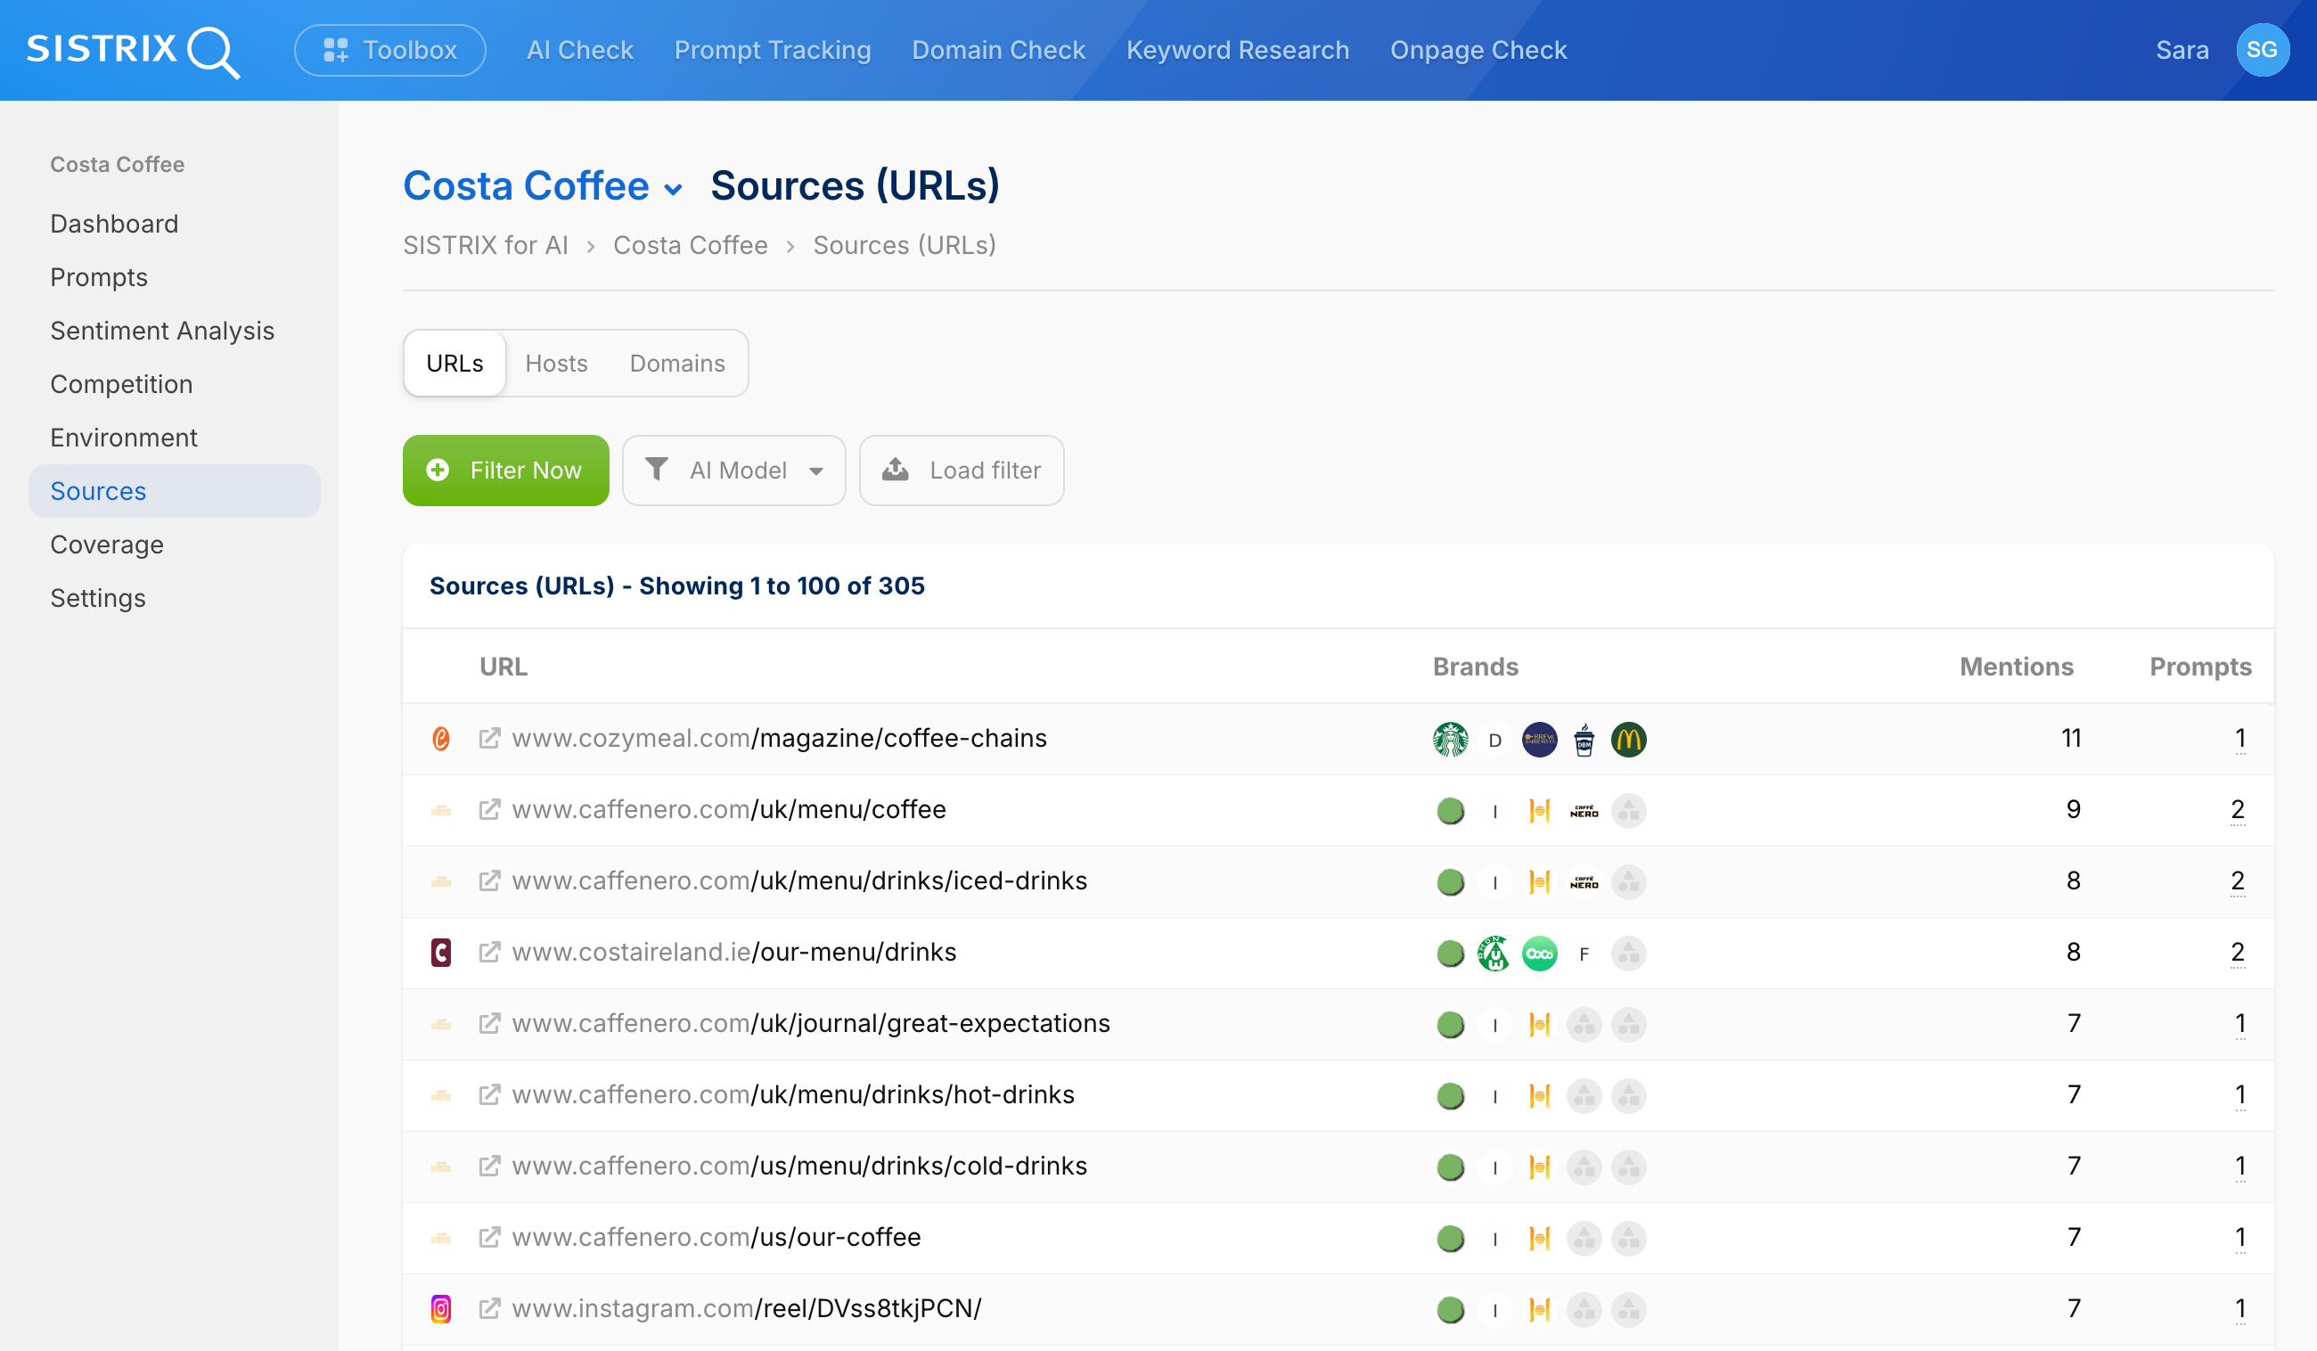Screen dimensions: 2317x1351
Task: Open Dashboard in the sidebar
Action: [114, 224]
